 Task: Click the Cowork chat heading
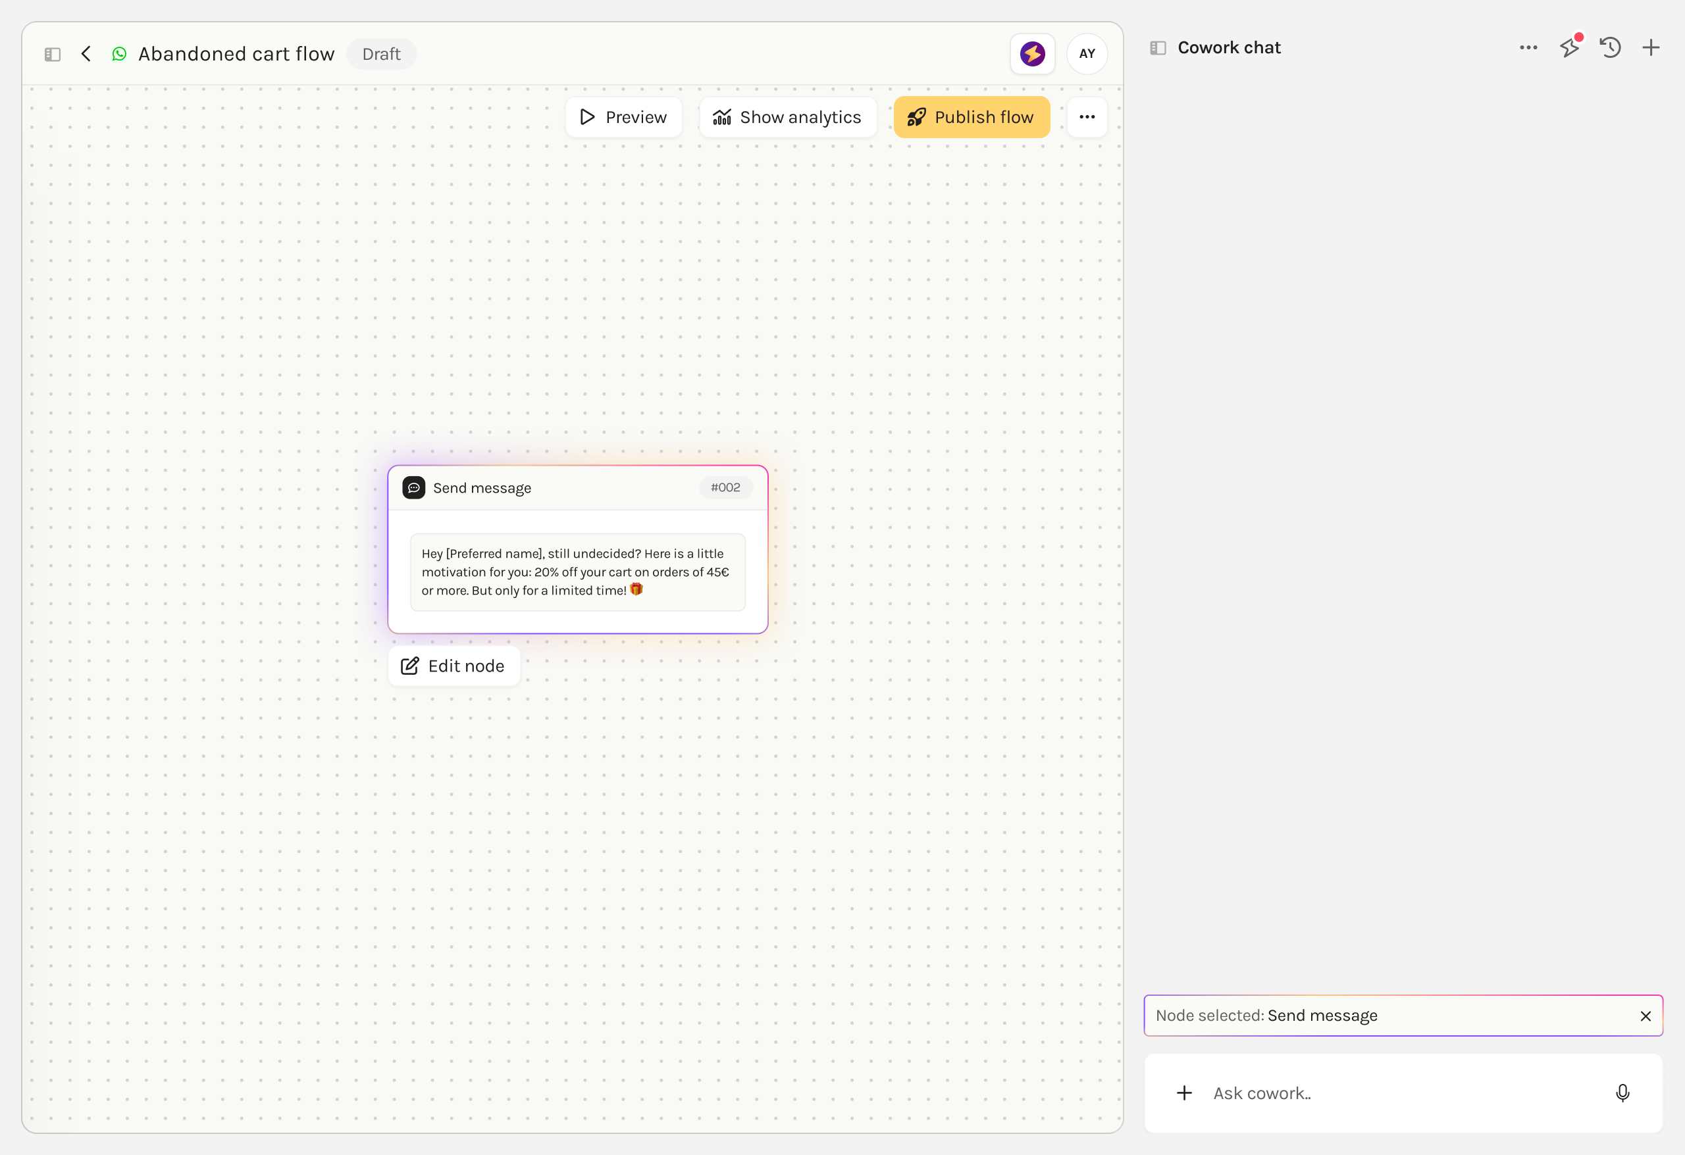1229,48
